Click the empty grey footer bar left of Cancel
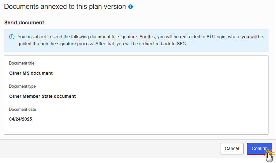Image resolution: width=276 pixels, height=163 pixels. pyautogui.click(x=109, y=149)
